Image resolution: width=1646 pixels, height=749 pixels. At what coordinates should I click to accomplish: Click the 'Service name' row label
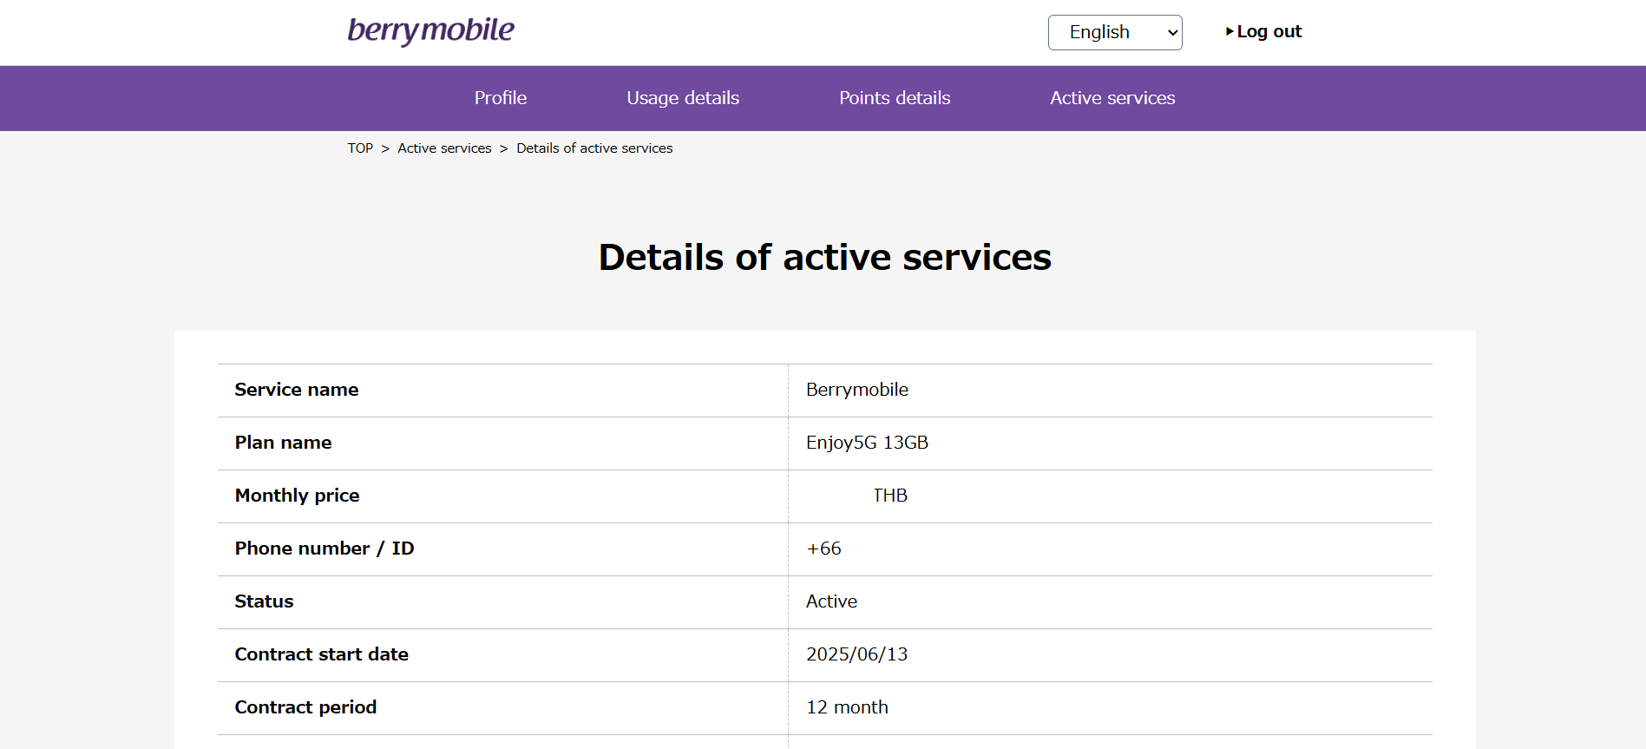pos(297,390)
